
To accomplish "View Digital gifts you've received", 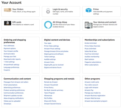I will point(54,65).
